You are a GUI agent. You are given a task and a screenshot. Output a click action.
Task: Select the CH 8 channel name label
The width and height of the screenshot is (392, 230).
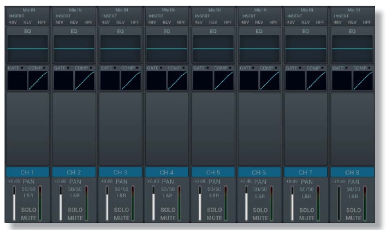(x=352, y=172)
